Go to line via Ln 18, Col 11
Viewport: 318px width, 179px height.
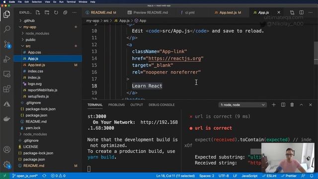(175, 176)
